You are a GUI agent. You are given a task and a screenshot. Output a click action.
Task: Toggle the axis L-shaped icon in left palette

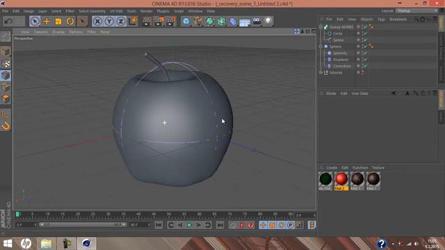point(6,114)
